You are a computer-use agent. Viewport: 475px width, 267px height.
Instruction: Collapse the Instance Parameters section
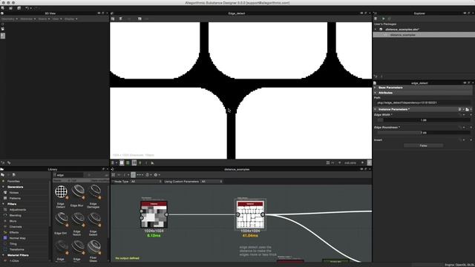pos(376,109)
